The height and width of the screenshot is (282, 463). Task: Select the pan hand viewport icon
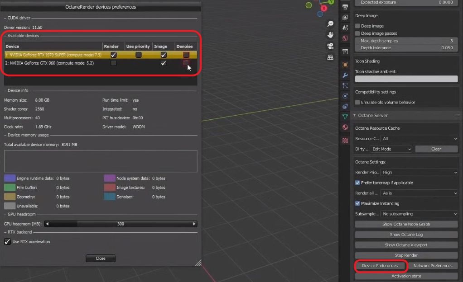tap(330, 35)
